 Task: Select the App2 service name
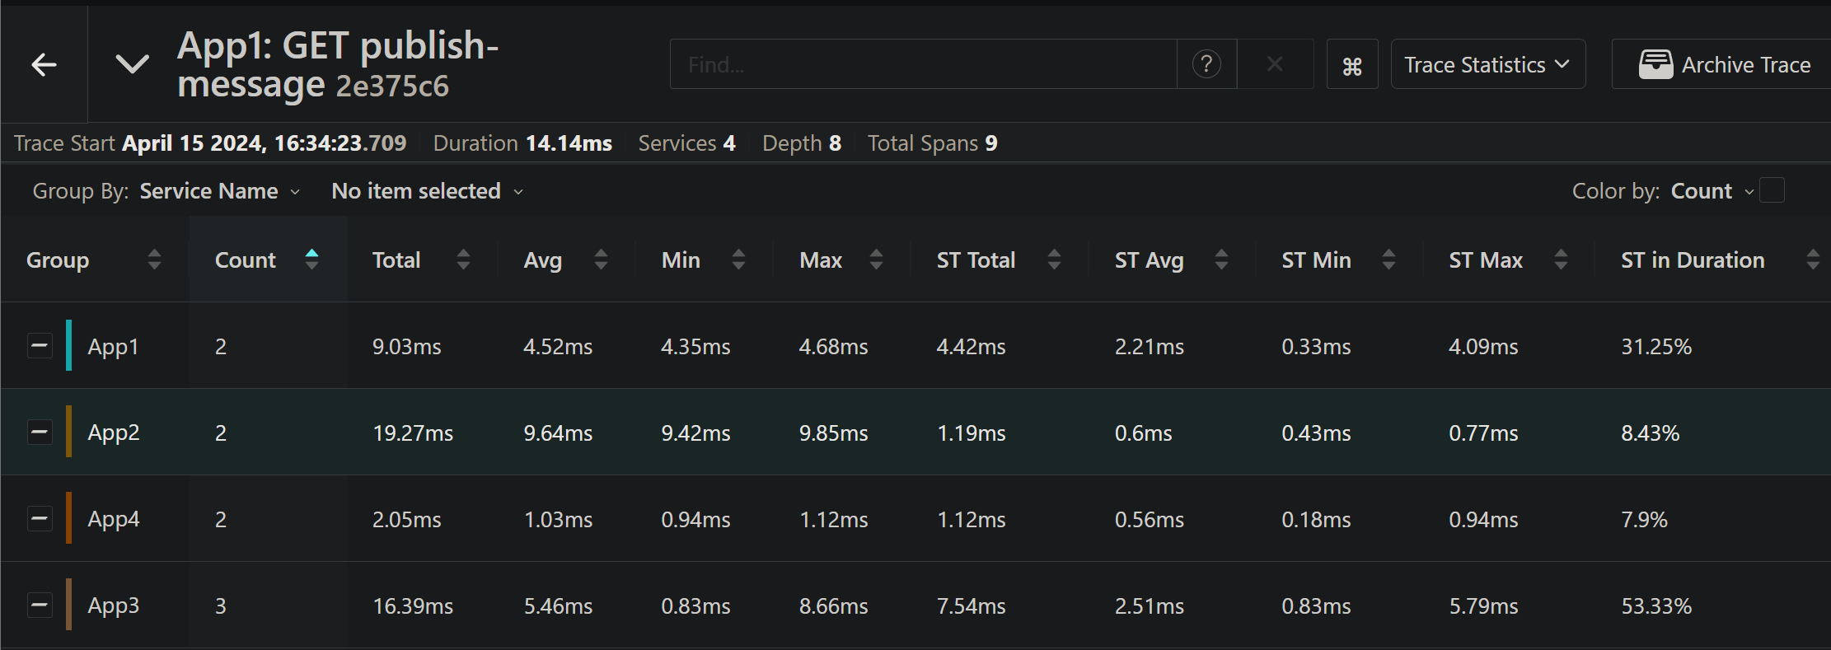(x=114, y=433)
